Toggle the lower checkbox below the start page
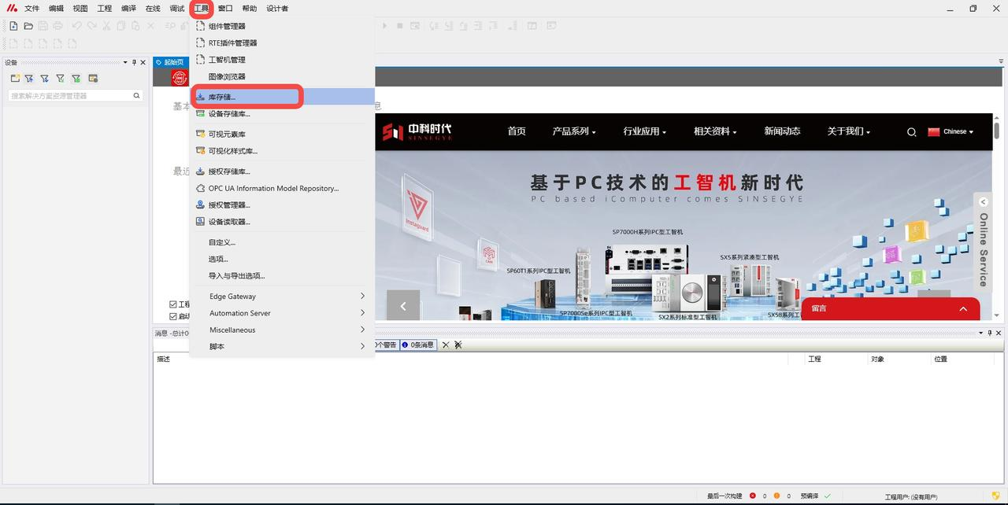 pos(173,316)
